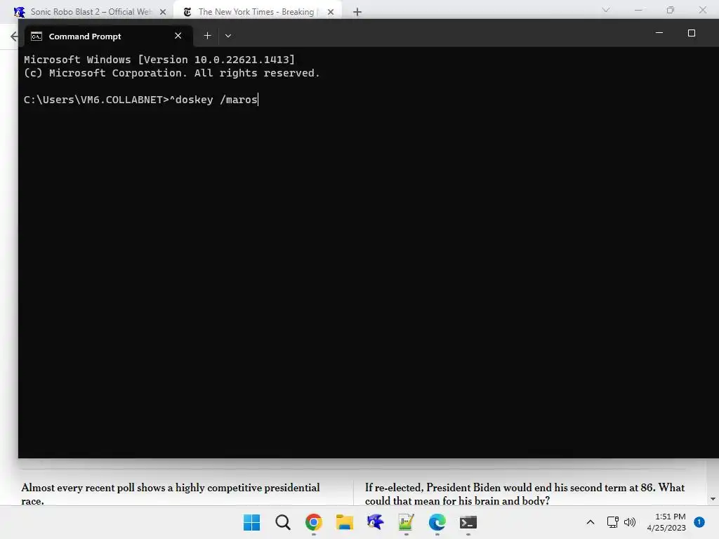
Task: Select the Command Prompt tab
Action: click(x=109, y=36)
